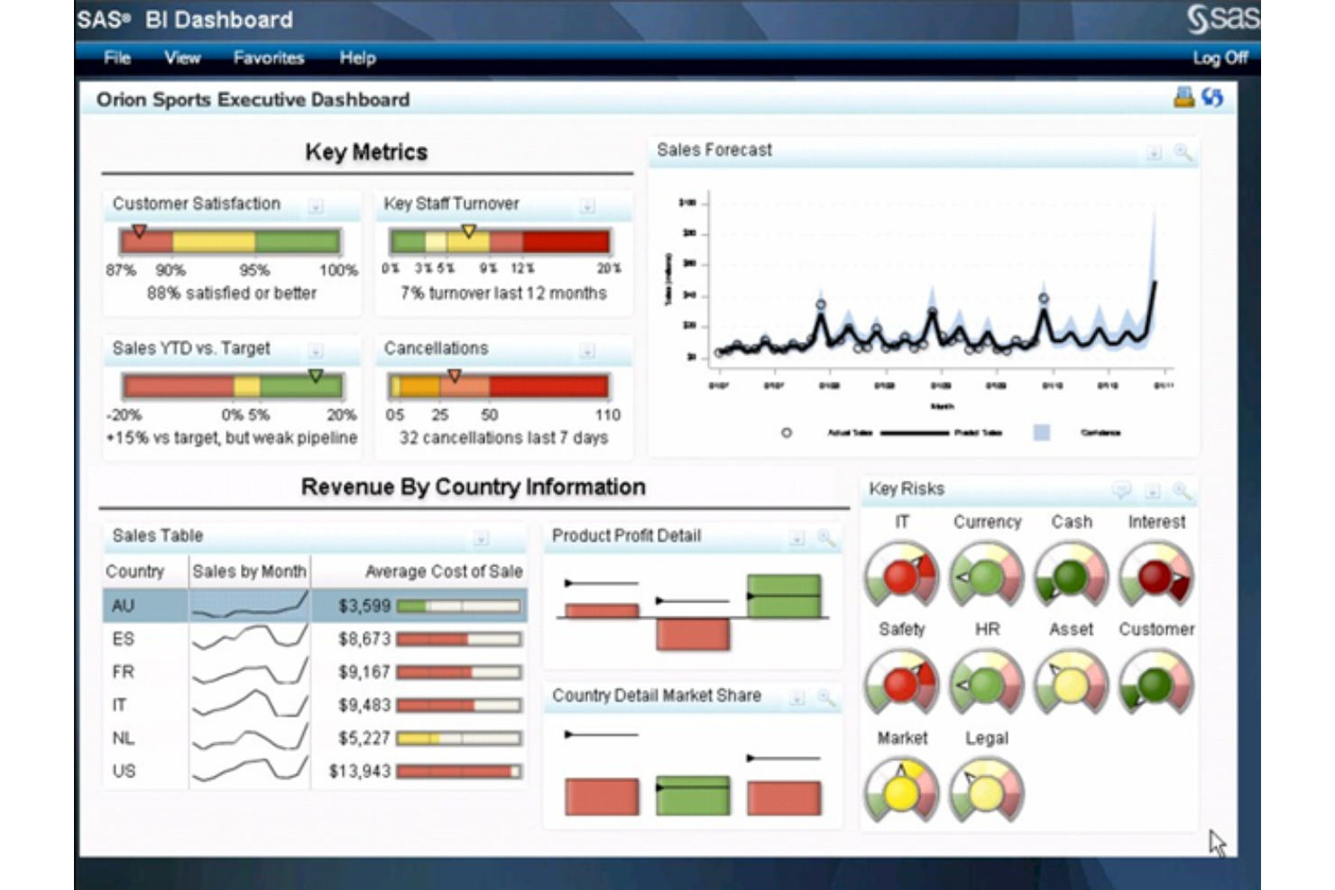Click the green bar in Product Profit Detail
Viewport: 1335px width, 890px height.
(784, 596)
